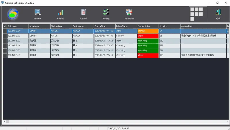This screenshot has height=130, width=230.
Task: Sort by Duration column header
Action: pos(169,26)
